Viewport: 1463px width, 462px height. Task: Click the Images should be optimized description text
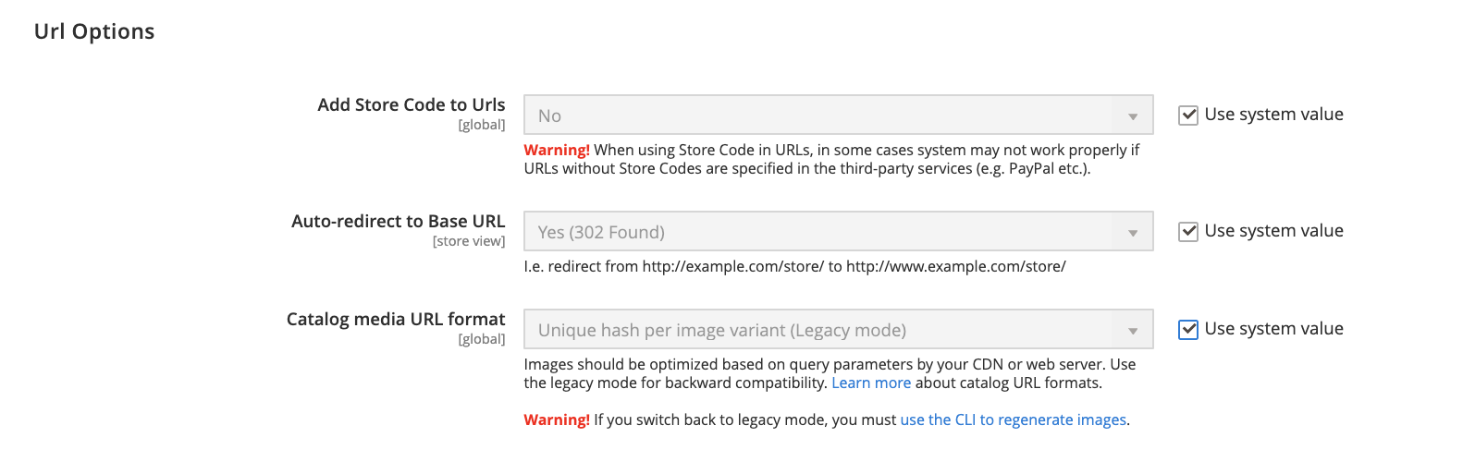pyautogui.click(x=830, y=373)
